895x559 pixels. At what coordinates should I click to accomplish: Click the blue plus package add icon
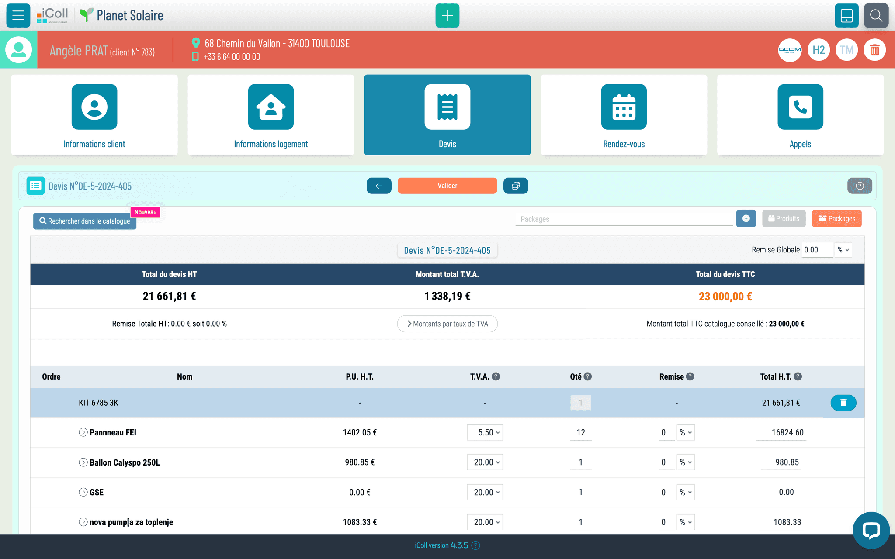(746, 218)
